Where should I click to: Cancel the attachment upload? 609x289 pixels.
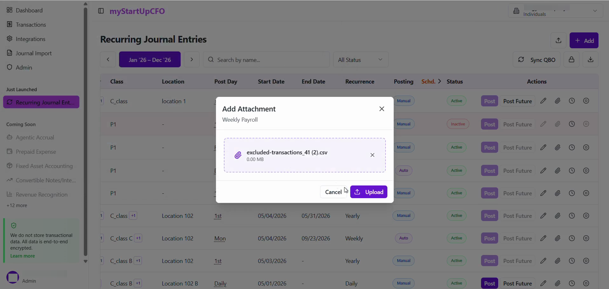pyautogui.click(x=333, y=192)
